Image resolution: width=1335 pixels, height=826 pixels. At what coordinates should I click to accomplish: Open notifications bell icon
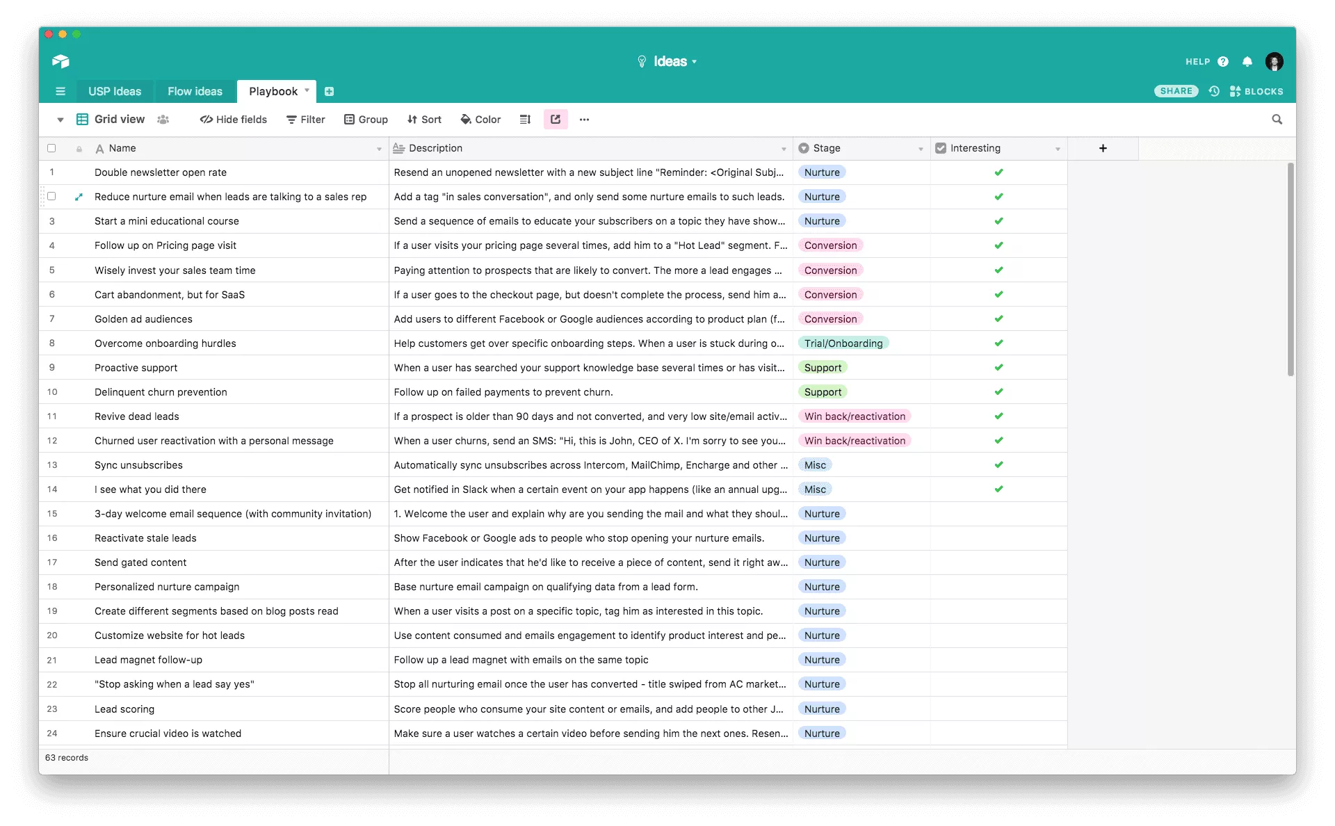(x=1247, y=62)
